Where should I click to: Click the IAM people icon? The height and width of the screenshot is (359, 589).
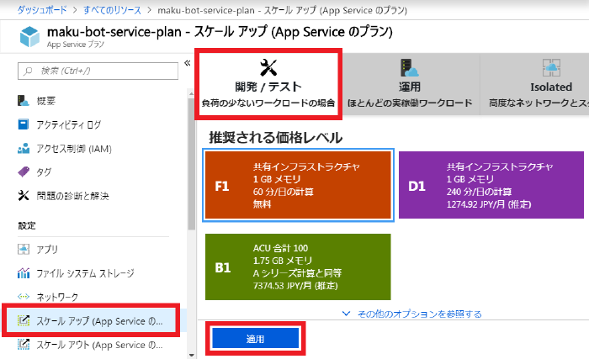click(24, 148)
